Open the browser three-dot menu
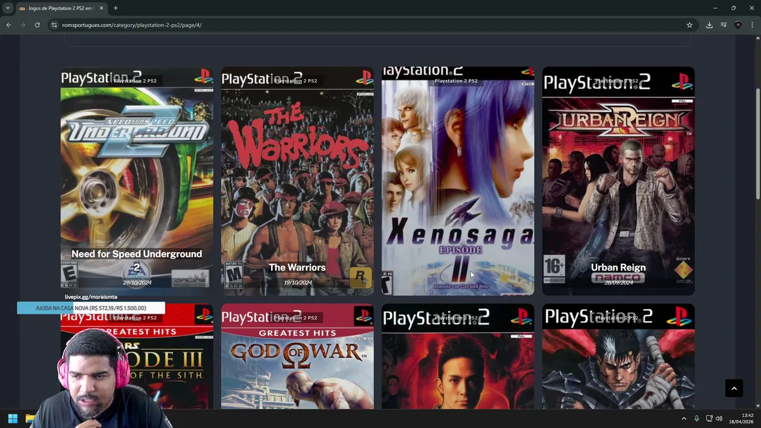This screenshot has width=761, height=428. 752,25
